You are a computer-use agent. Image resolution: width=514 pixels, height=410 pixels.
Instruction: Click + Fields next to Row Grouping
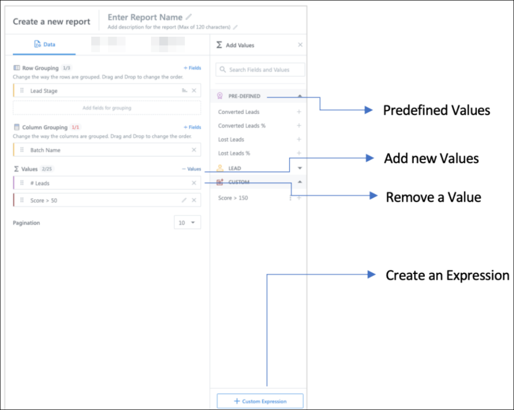(x=192, y=68)
